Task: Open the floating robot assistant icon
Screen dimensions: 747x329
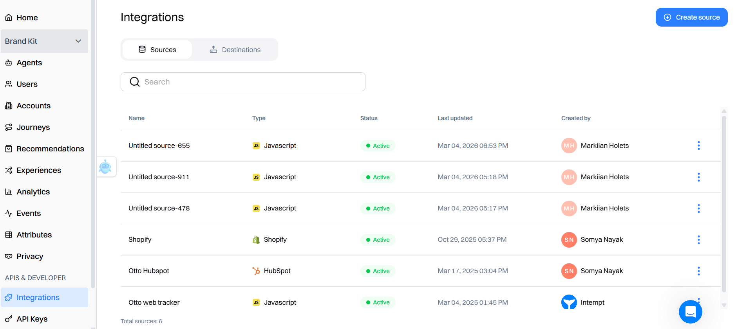Action: (105, 167)
